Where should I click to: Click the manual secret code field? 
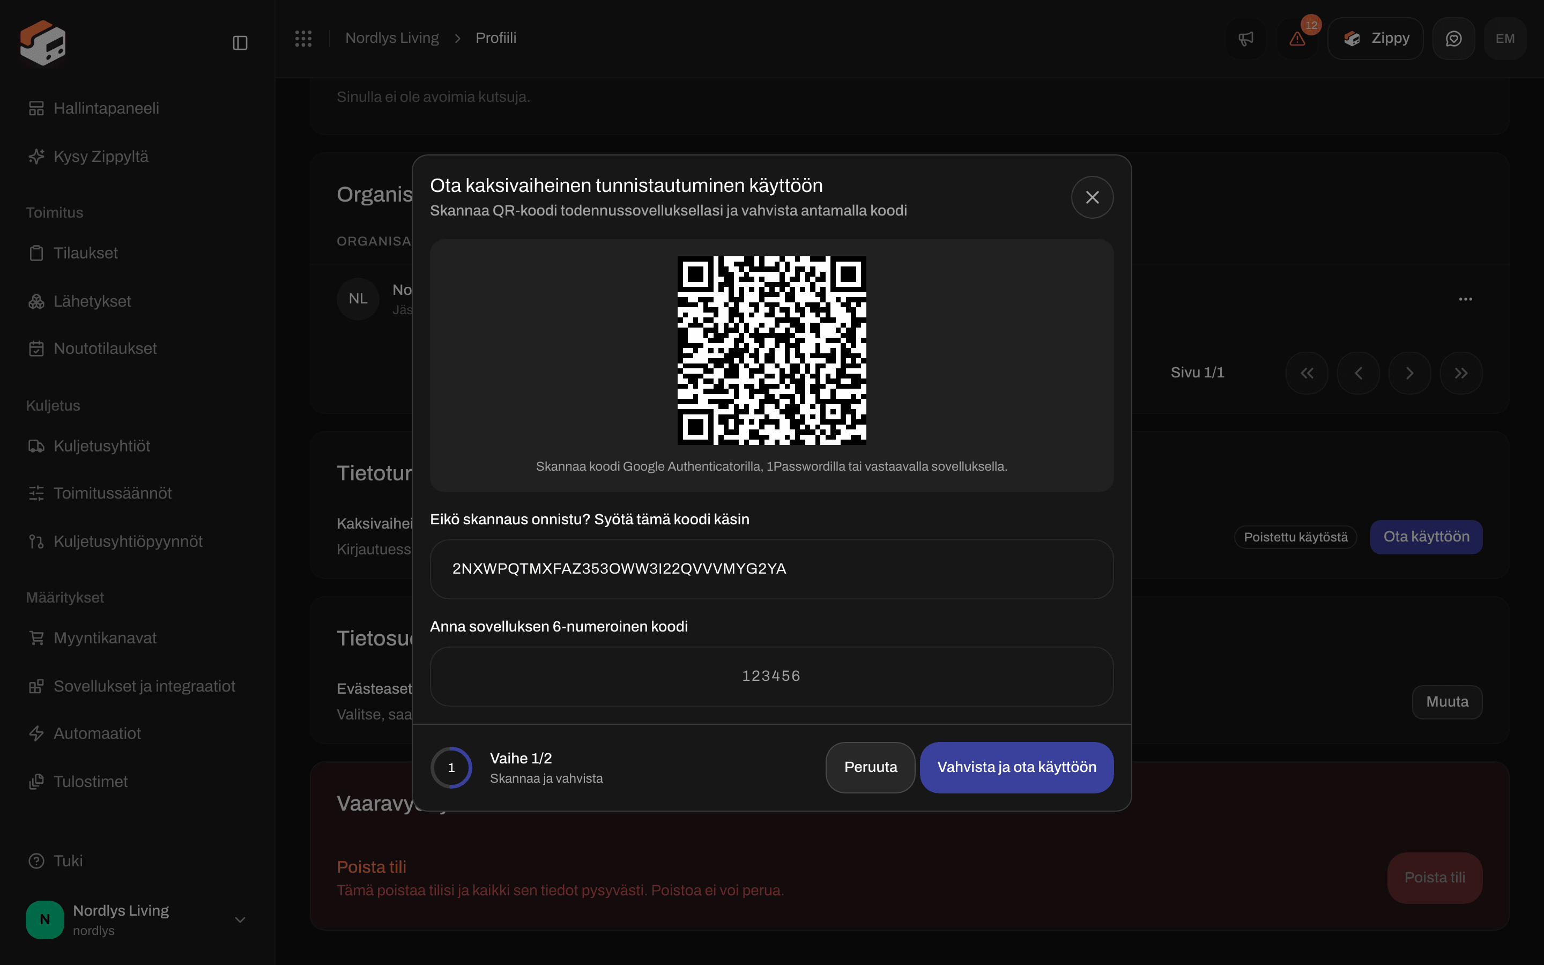[771, 569]
